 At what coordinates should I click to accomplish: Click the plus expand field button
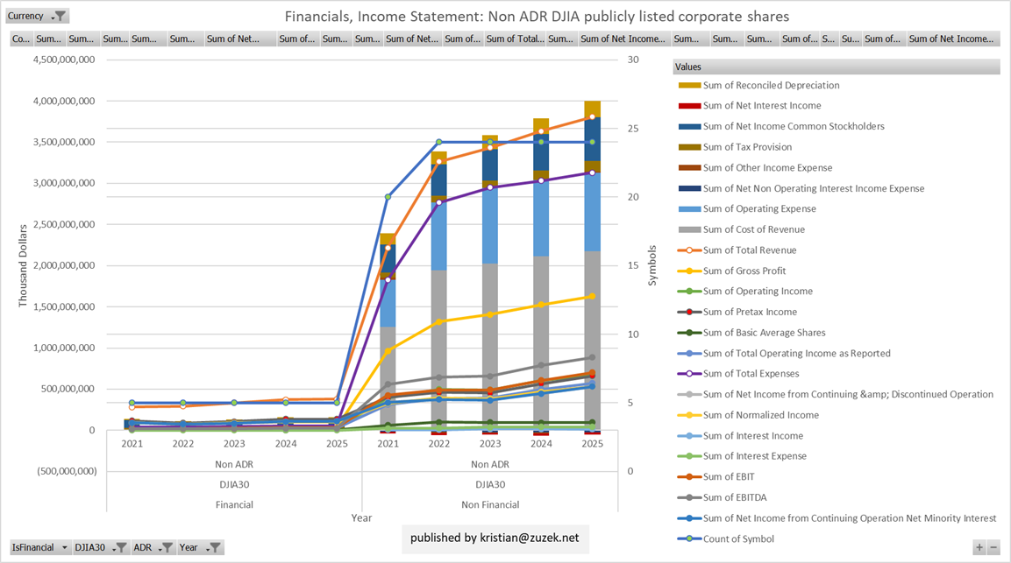pos(979,547)
